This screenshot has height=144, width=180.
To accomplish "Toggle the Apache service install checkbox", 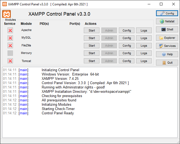I will pos(10,30).
